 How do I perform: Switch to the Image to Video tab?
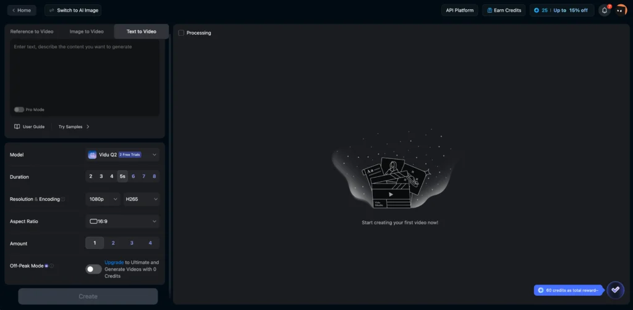[x=87, y=31]
